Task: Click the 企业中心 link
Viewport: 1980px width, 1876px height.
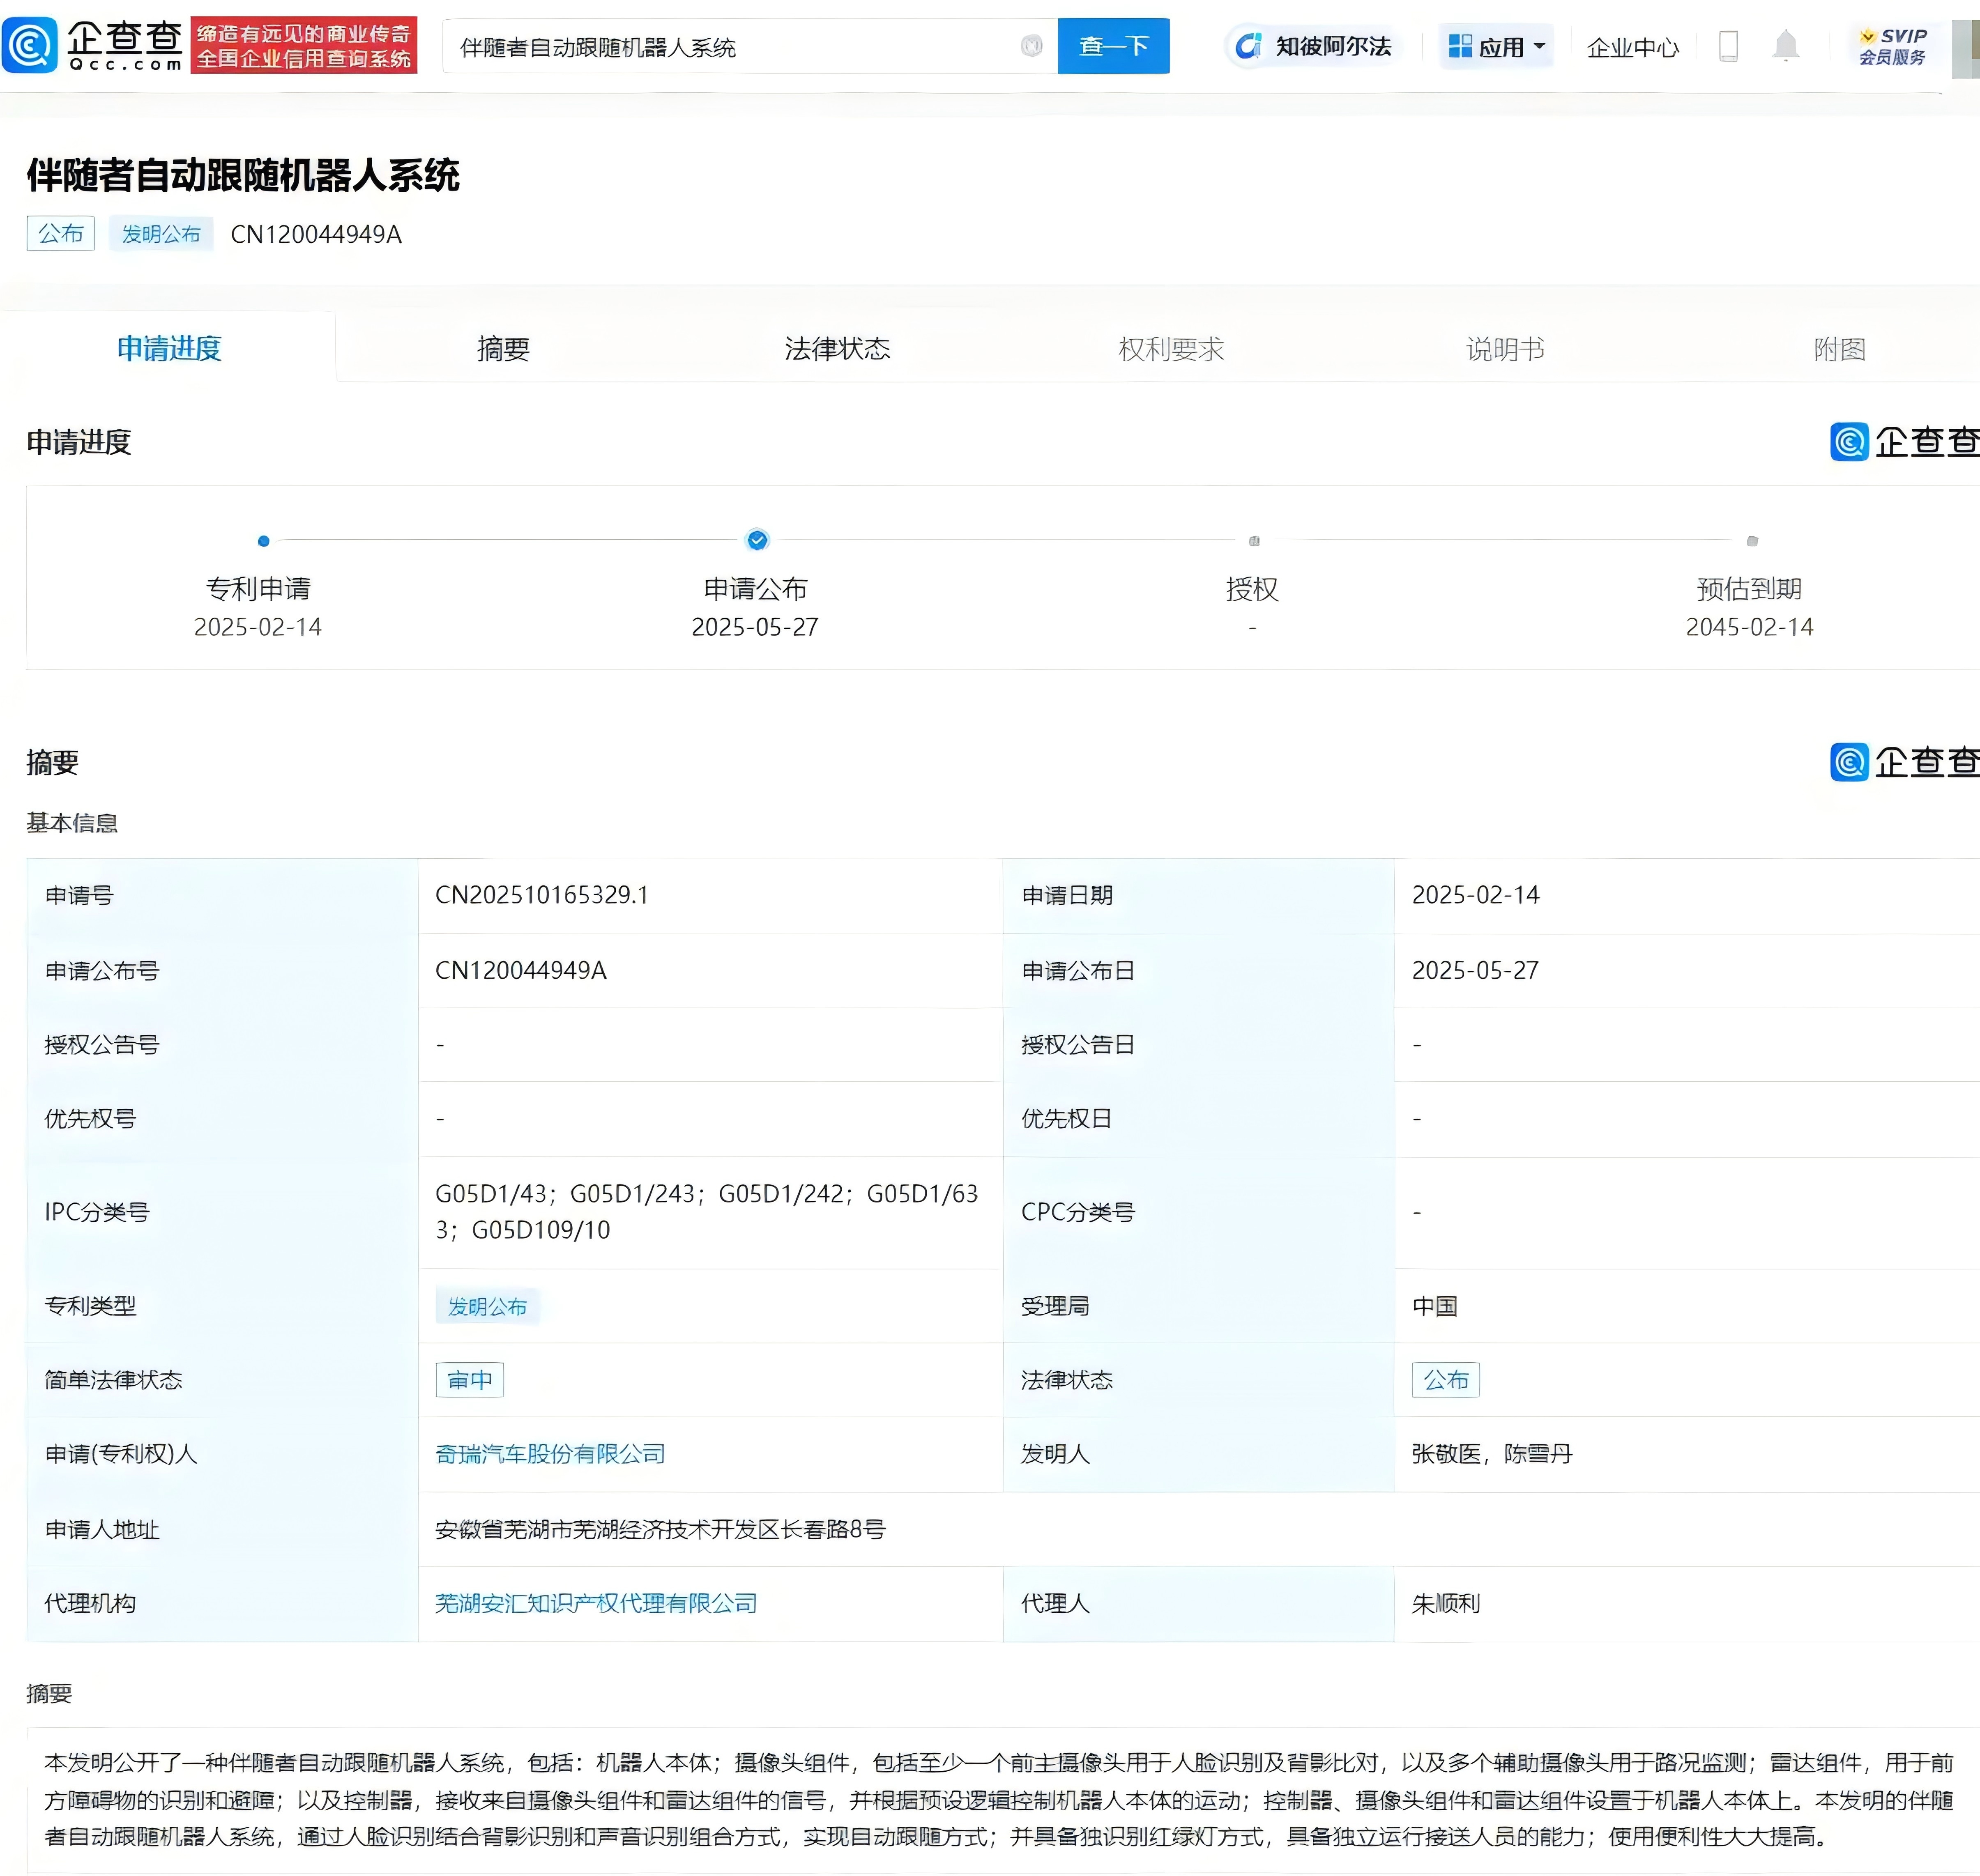Action: click(x=1632, y=47)
